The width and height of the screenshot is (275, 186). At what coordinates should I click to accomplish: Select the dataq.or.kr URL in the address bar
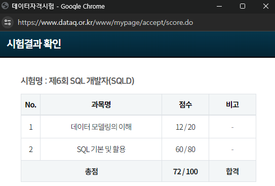click(105, 23)
